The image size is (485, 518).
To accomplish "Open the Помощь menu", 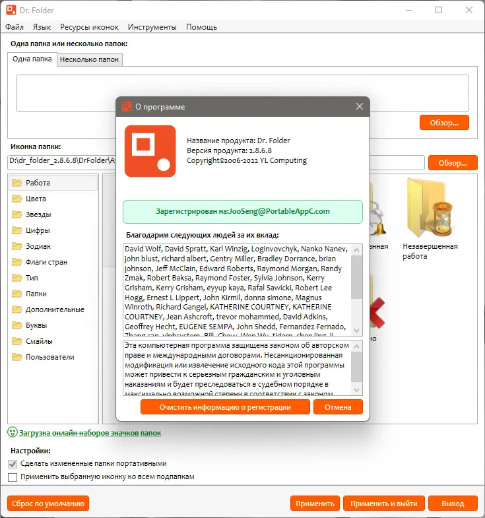I will click(x=201, y=27).
